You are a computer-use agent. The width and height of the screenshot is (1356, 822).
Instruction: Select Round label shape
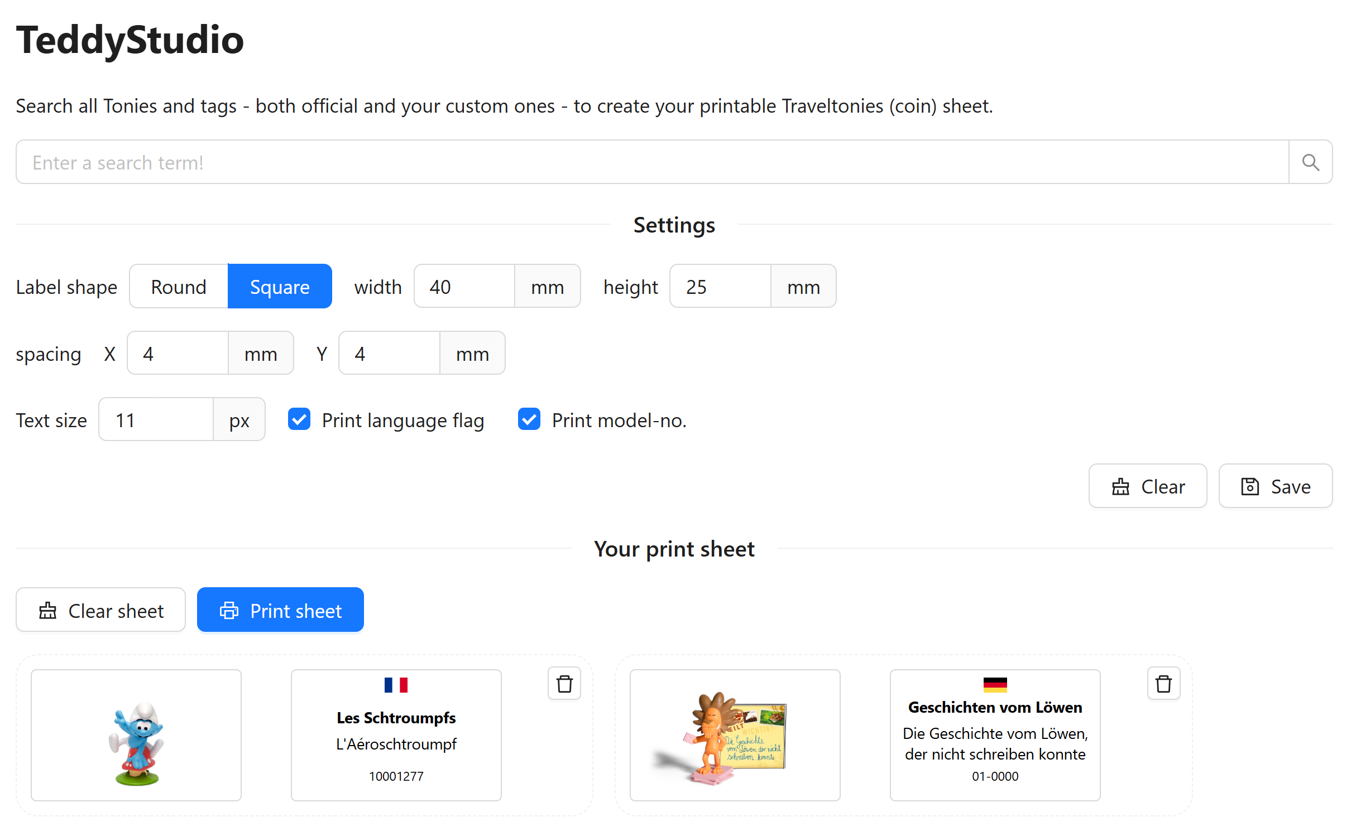[x=179, y=287]
